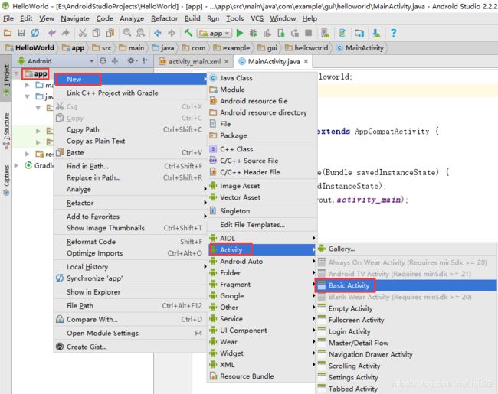Click the Sync Project with Gradle icon

point(342,33)
